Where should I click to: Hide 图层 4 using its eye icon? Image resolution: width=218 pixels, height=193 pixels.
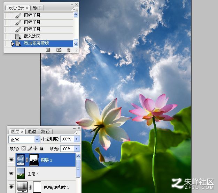(x=11, y=173)
